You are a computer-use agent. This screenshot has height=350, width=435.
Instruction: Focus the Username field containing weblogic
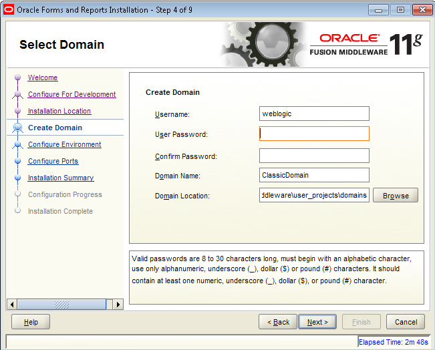click(314, 114)
